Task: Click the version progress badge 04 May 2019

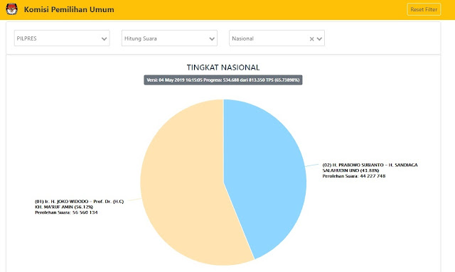Action: (223, 80)
